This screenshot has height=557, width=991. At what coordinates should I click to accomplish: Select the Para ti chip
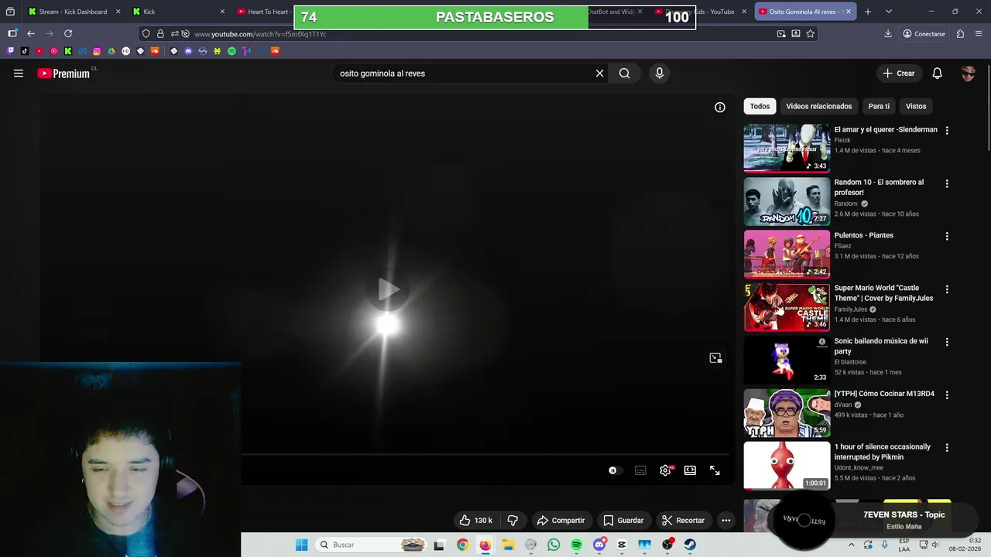(879, 106)
